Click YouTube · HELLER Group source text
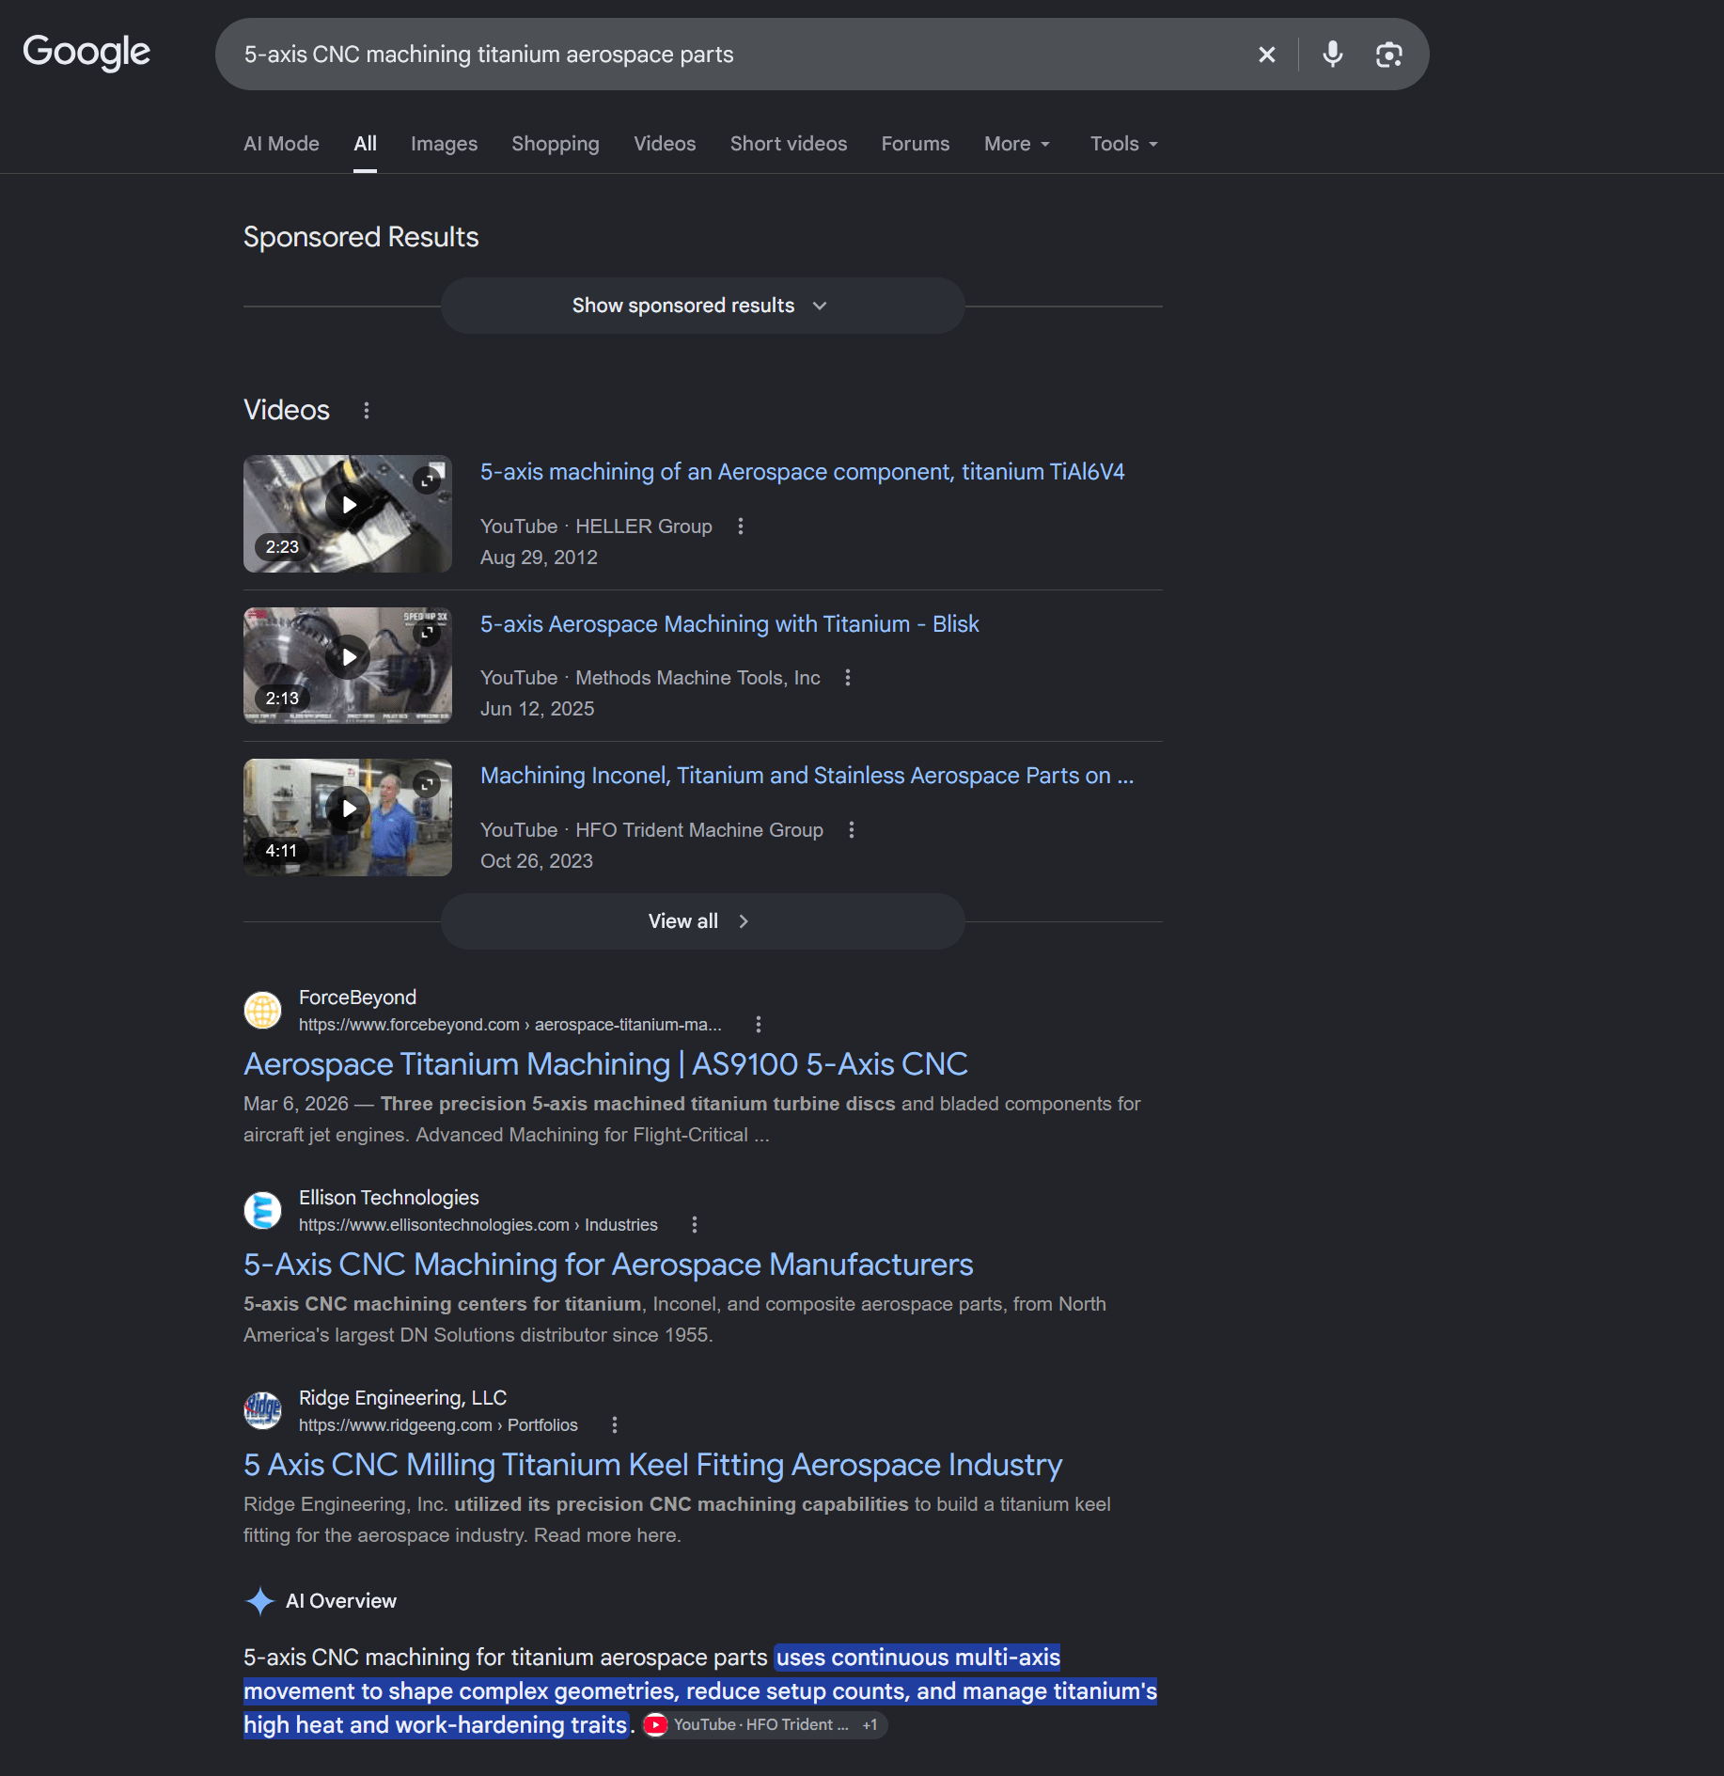Viewport: 1724px width, 1776px height. (596, 527)
